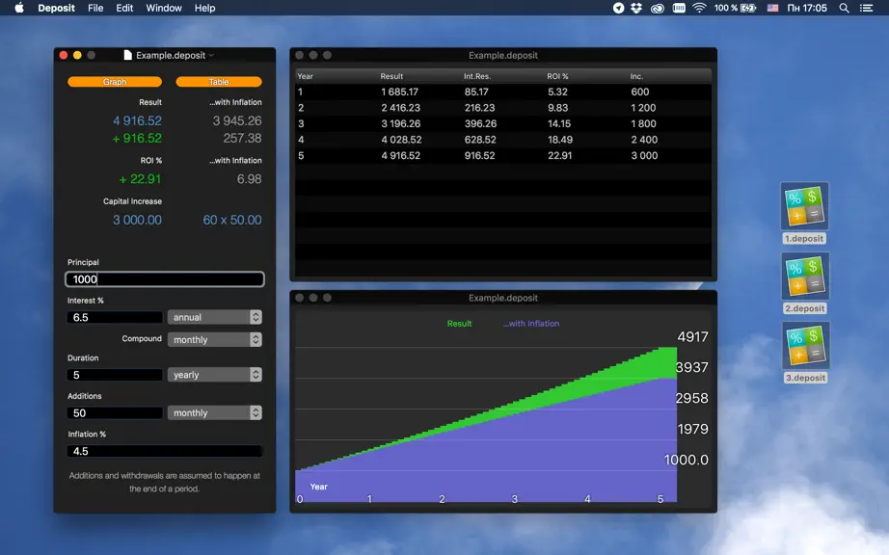Image resolution: width=889 pixels, height=555 pixels.
Task: Click the 4 916.52 result value
Action: coord(137,120)
